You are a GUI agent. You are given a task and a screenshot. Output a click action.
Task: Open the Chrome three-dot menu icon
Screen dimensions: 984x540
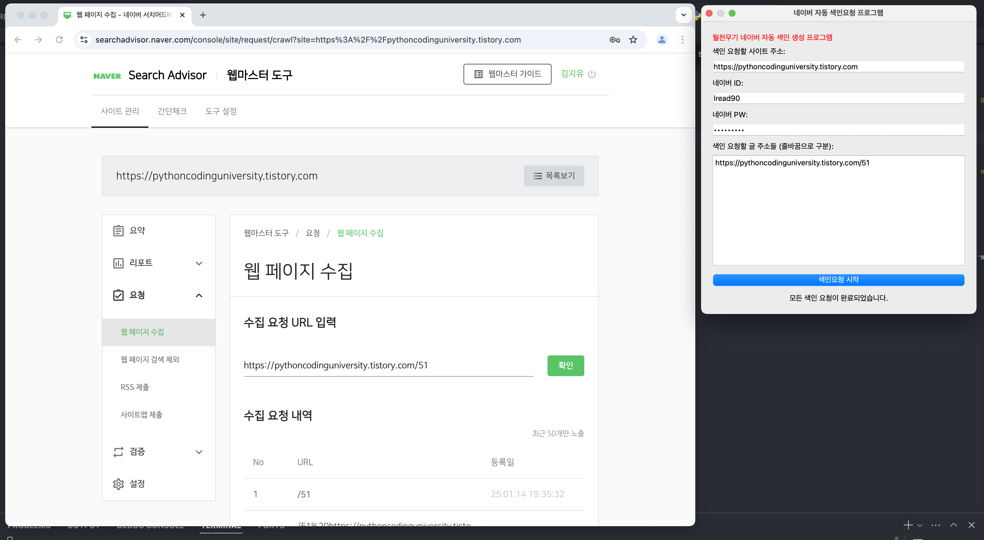pyautogui.click(x=683, y=40)
